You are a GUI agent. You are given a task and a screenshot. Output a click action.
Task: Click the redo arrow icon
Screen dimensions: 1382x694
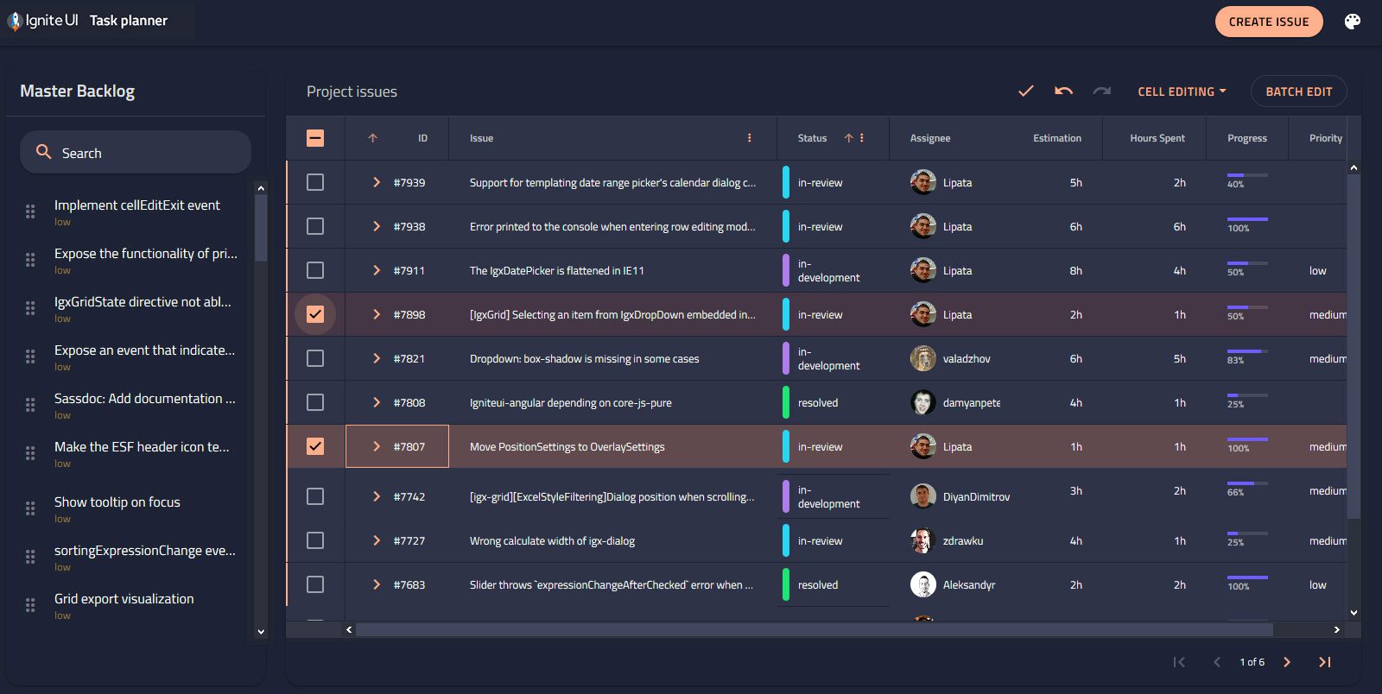click(x=1102, y=91)
